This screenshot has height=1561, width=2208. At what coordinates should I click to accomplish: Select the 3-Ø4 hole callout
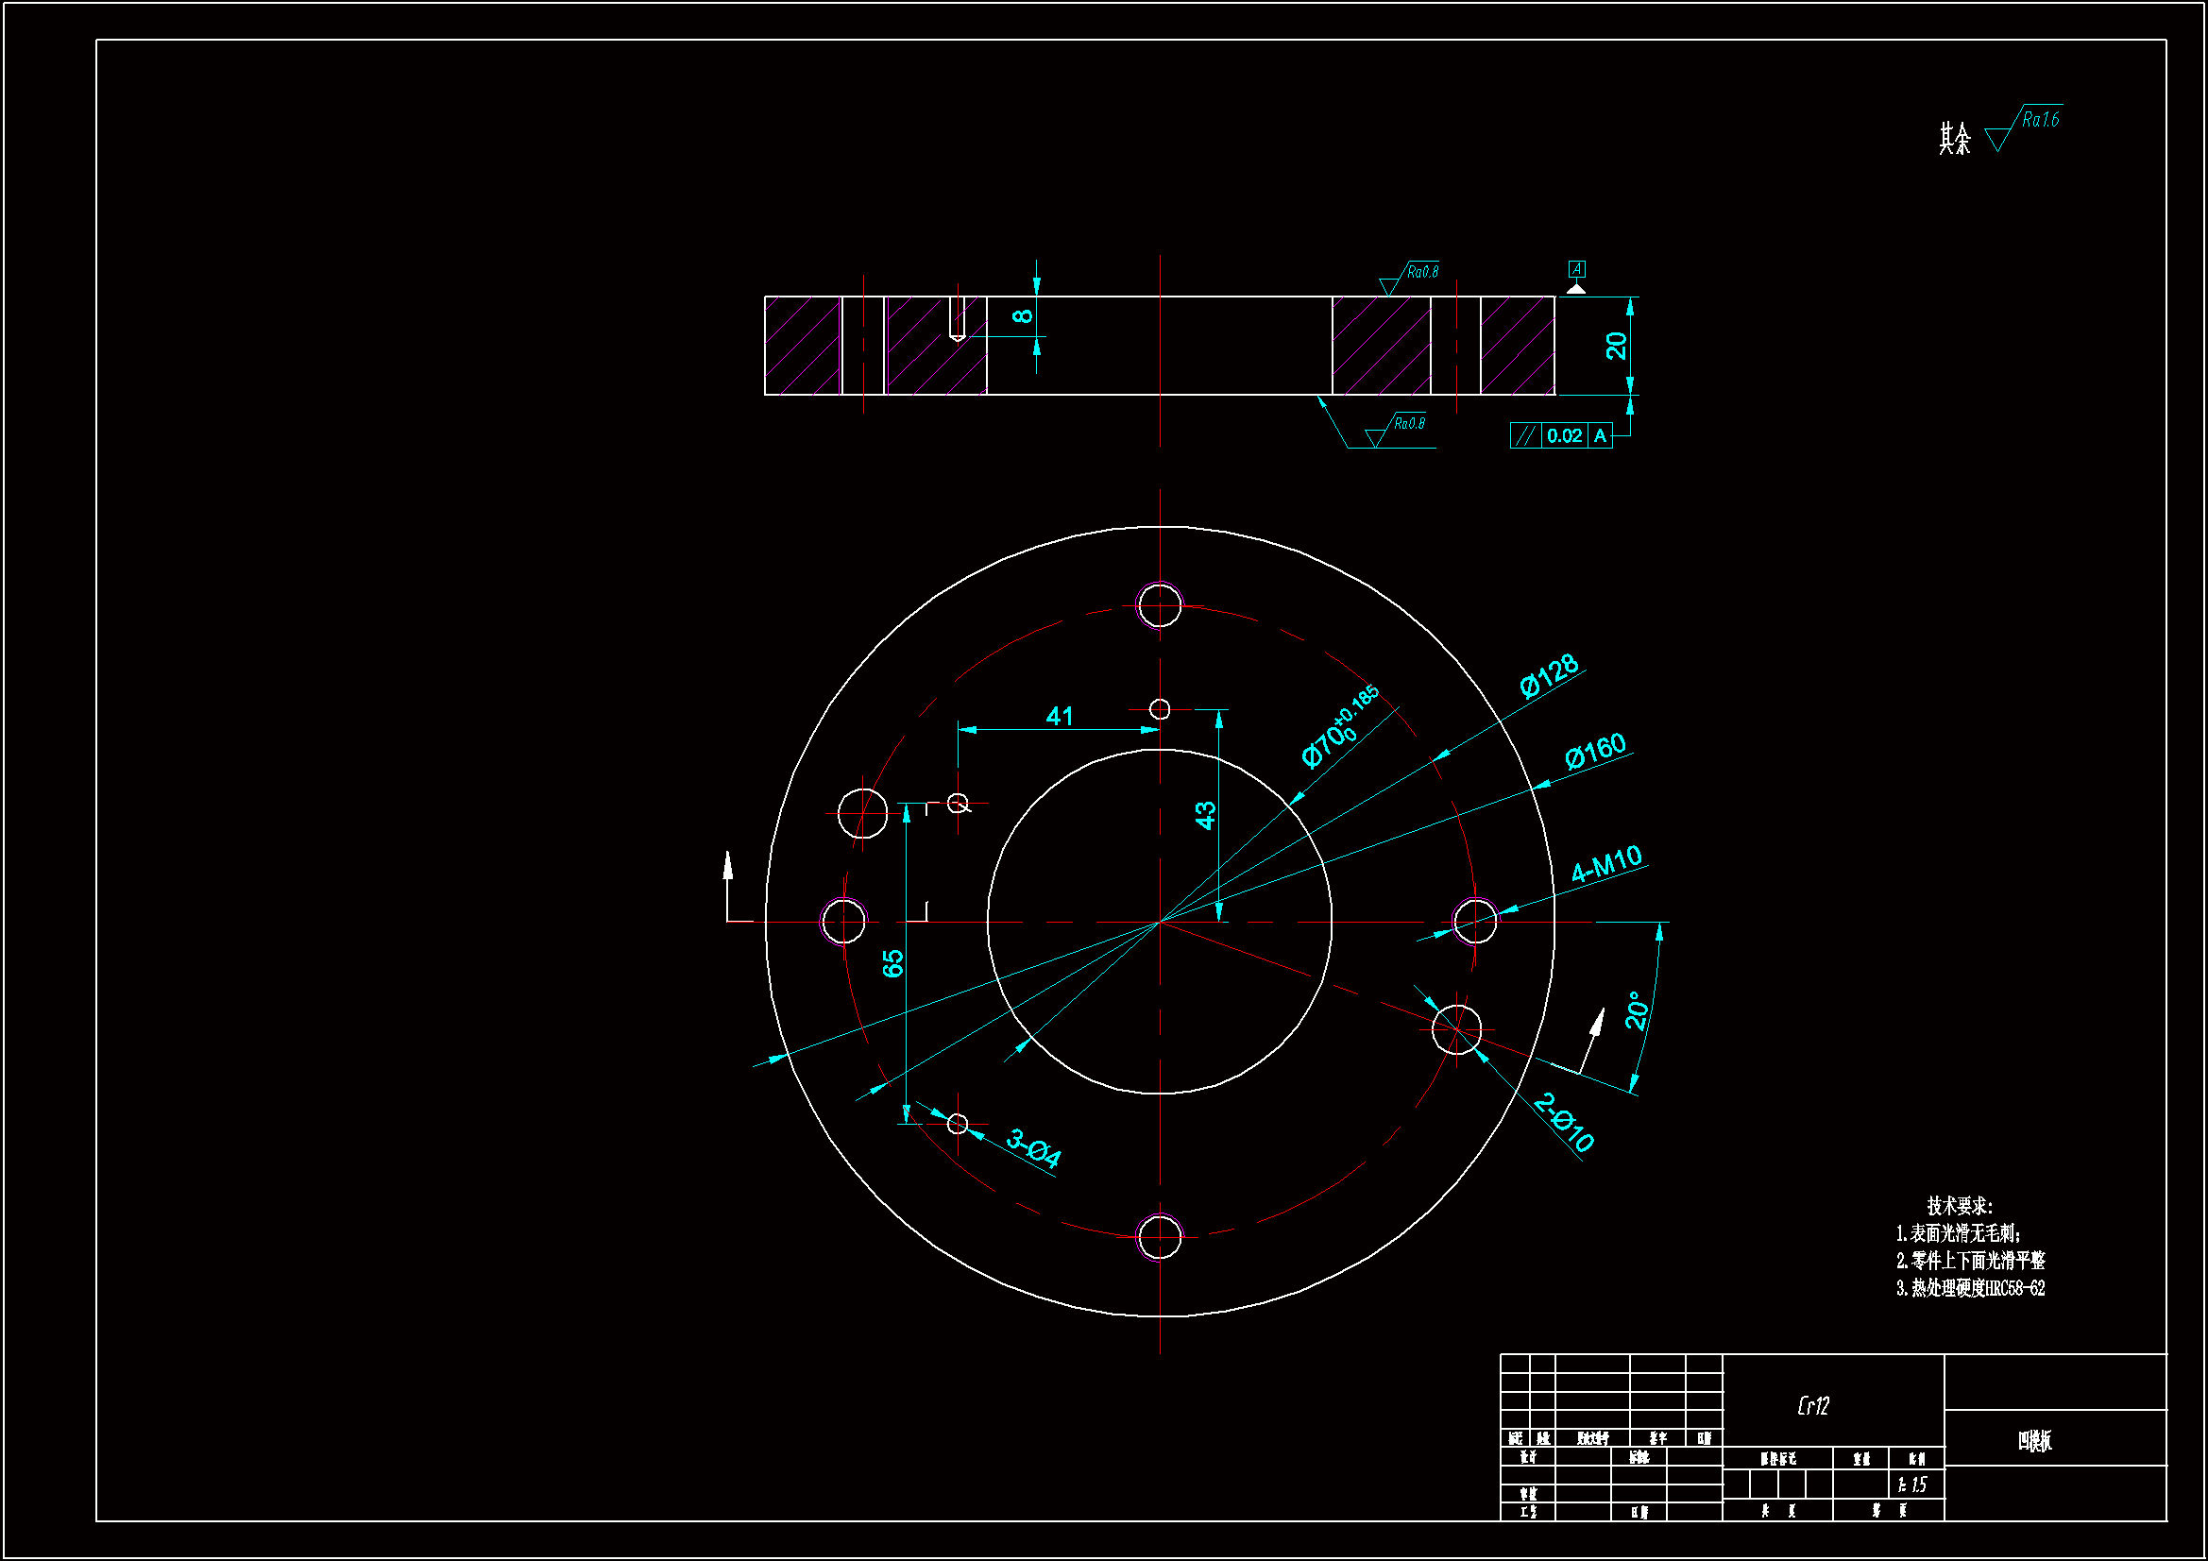(1034, 1148)
